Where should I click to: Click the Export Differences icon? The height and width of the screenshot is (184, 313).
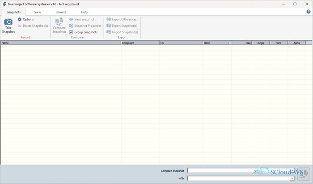point(109,19)
